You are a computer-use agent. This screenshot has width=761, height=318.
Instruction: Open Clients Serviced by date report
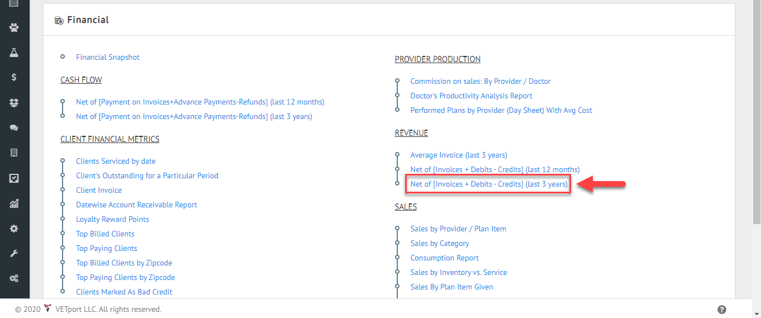click(x=116, y=161)
